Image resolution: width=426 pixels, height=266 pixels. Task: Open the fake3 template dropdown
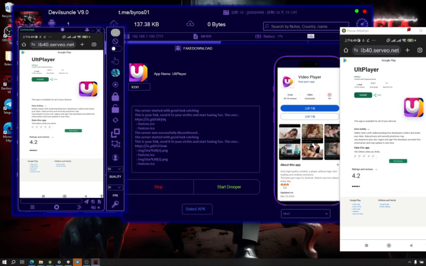pyautogui.click(x=305, y=214)
